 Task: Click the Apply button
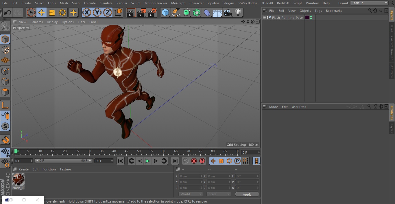(247, 194)
